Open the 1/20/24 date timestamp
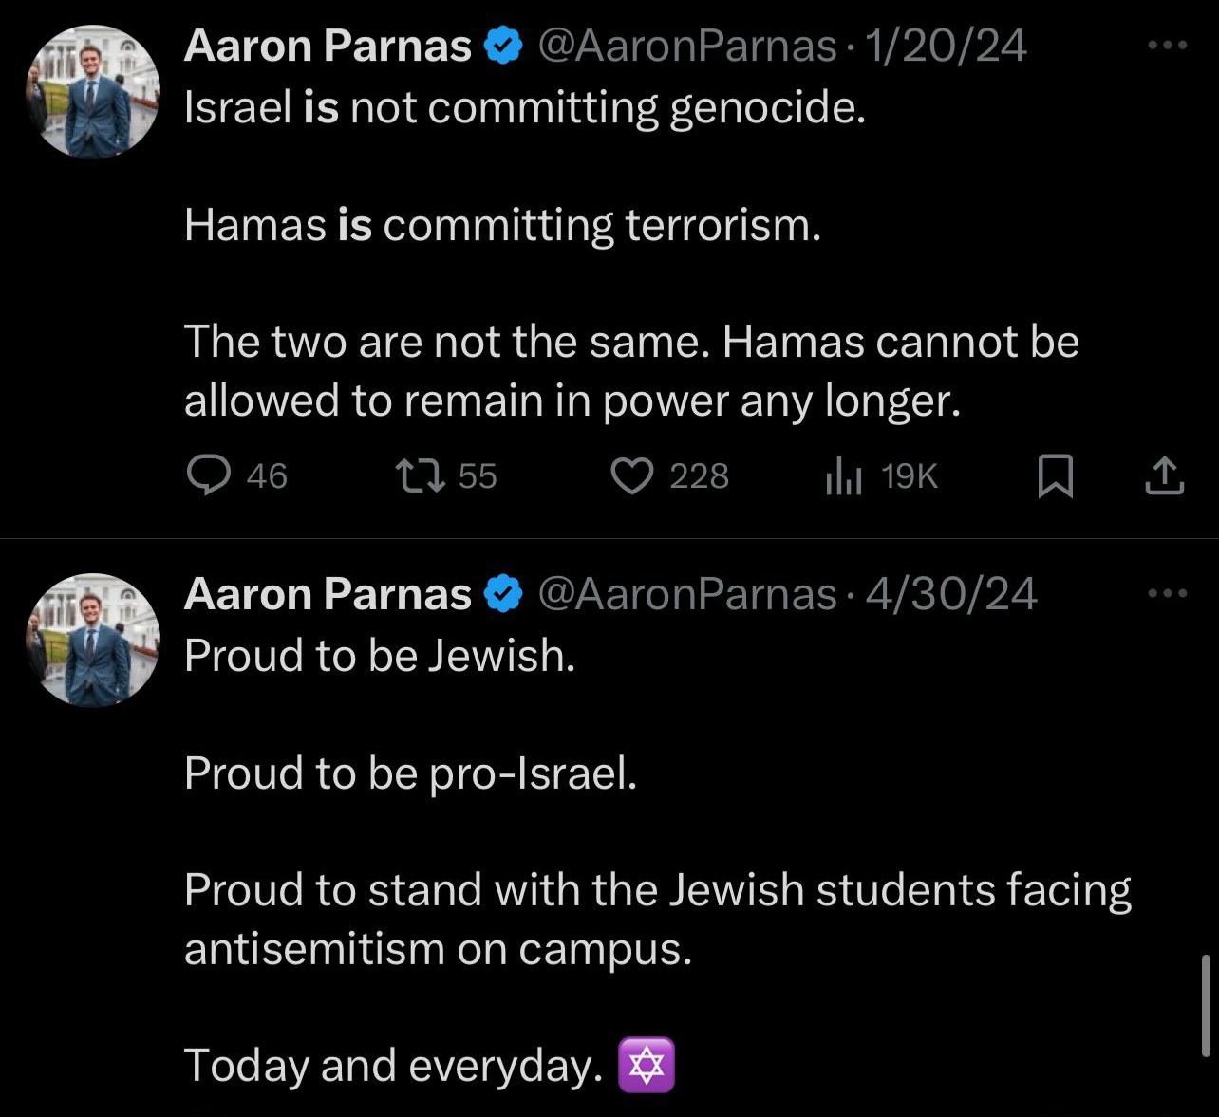The image size is (1219, 1117). (x=947, y=46)
